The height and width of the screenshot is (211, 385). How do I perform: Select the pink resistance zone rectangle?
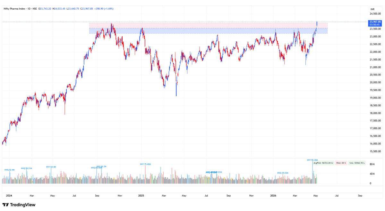tap(209, 25)
